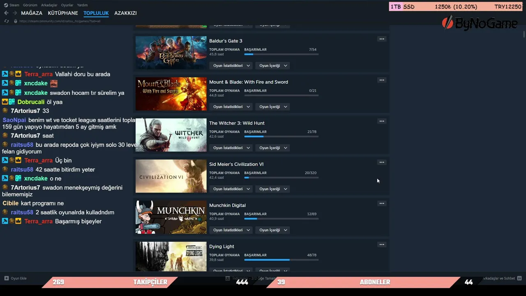Screen dimensions: 526x296
Task: Expand Oyun İçeriği for Mount & Blade
Action: [x=273, y=107]
